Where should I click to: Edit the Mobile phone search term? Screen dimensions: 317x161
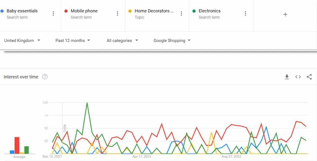pyautogui.click(x=84, y=11)
